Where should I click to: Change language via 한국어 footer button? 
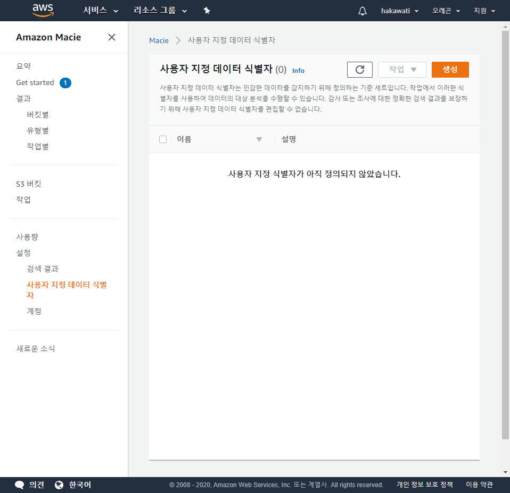coord(80,485)
